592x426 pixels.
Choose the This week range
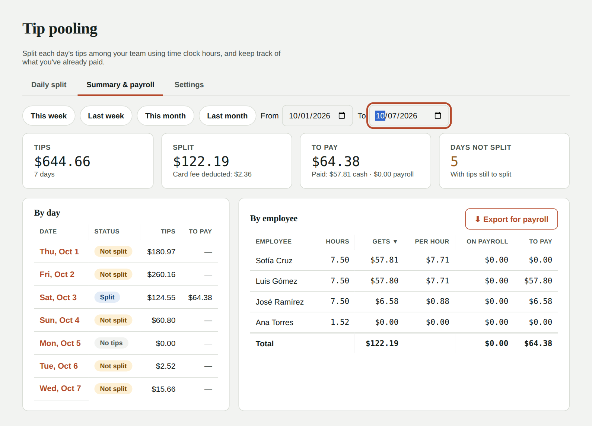(49, 116)
